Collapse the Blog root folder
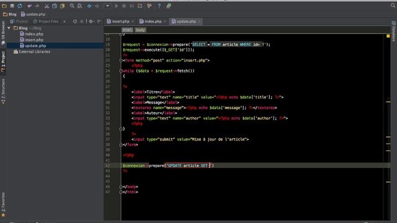 tap(9, 28)
